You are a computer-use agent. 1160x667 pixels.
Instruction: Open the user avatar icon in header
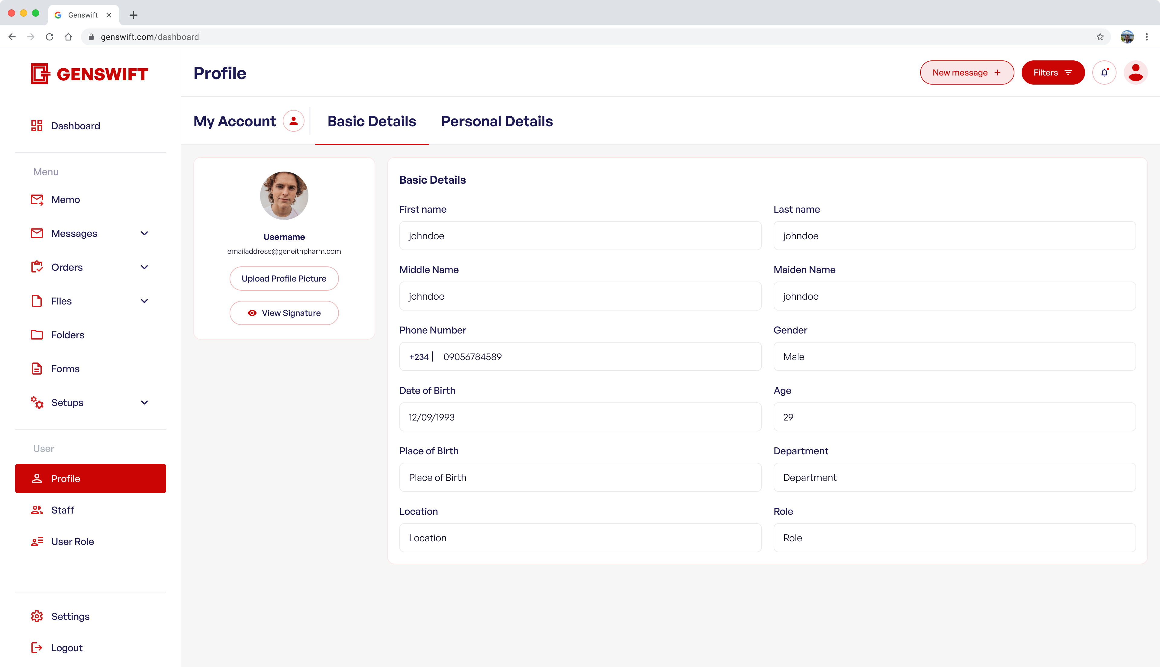tap(1135, 72)
